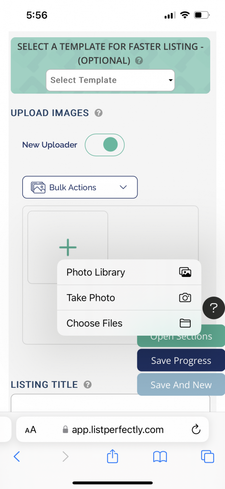Click the template section help question mark
The height and width of the screenshot is (489, 225).
tap(139, 61)
